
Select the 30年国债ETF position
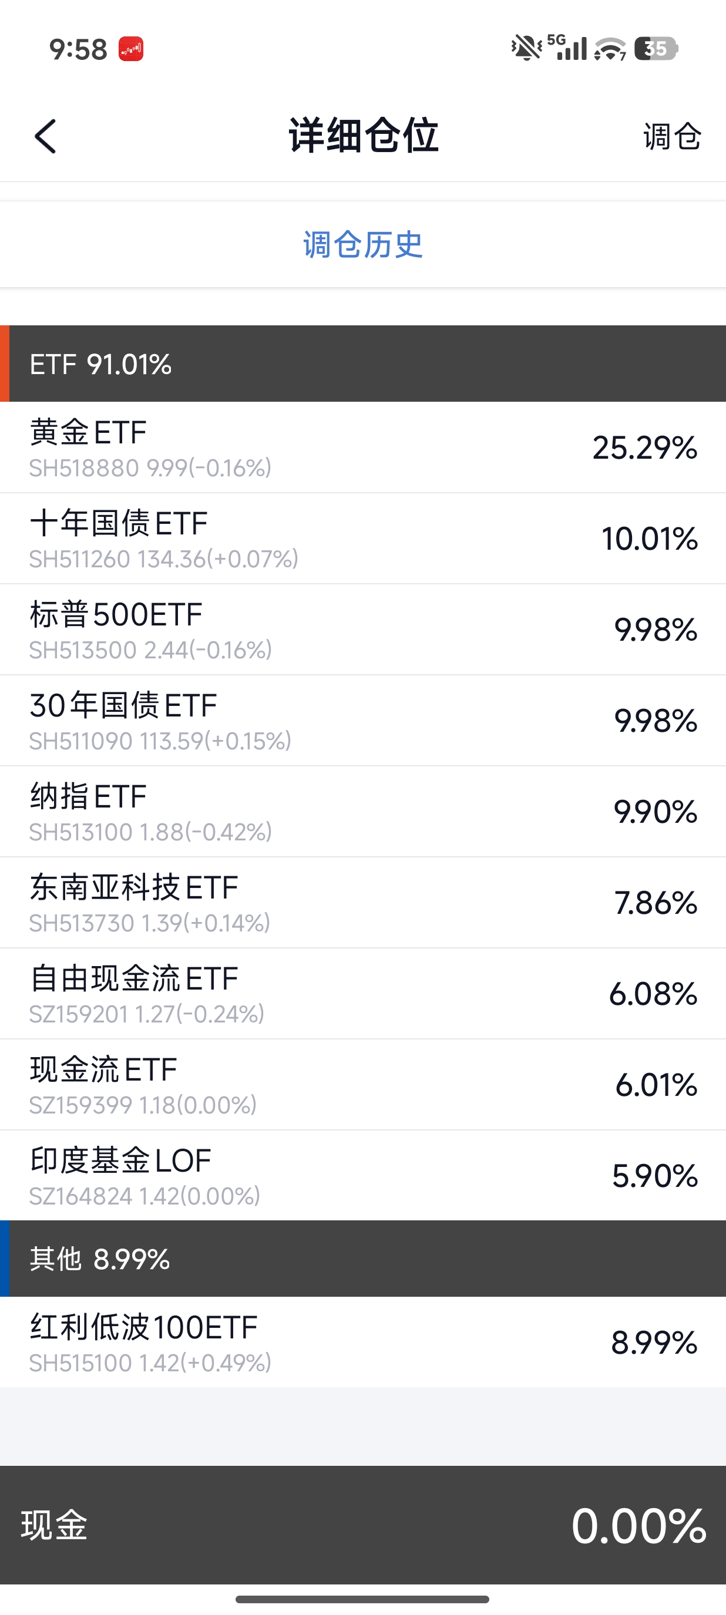[363, 721]
